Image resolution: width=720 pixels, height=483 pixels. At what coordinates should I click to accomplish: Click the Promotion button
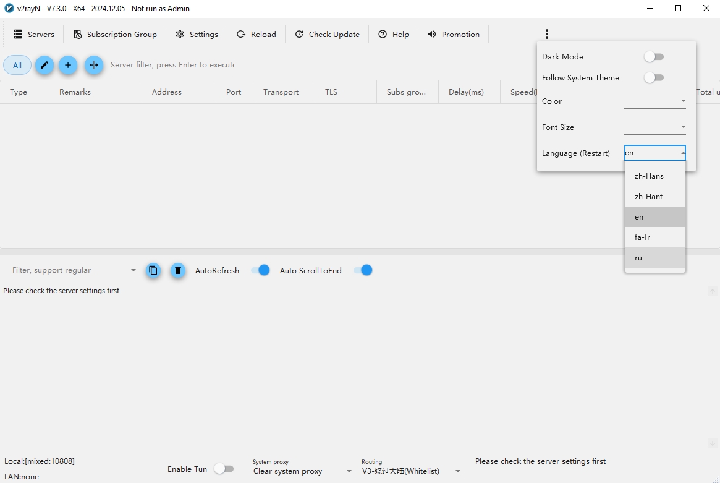coord(454,35)
